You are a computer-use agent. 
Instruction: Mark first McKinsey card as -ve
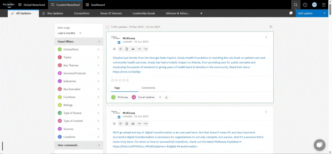pos(139,49)
